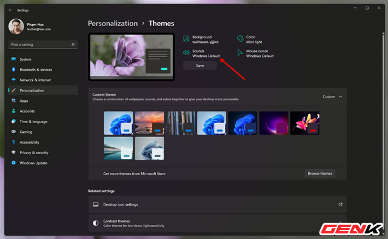Open Accounts settings page
Viewport: 388px width, 239px height.
click(x=43, y=111)
